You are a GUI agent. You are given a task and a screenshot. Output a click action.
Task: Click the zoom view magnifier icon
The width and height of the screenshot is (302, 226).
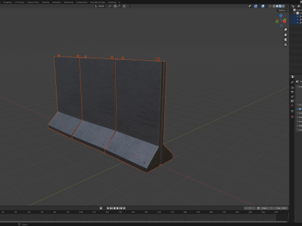pyautogui.click(x=286, y=30)
